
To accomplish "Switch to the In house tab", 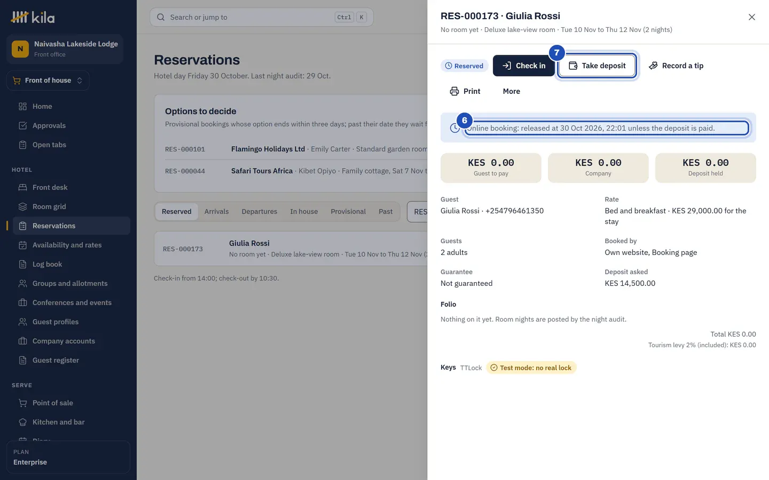I will (x=304, y=212).
